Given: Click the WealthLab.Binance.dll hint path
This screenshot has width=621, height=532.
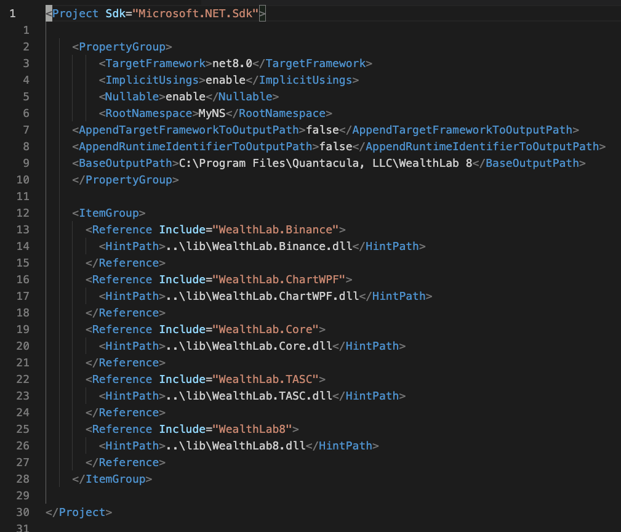Looking at the screenshot, I should click(259, 246).
